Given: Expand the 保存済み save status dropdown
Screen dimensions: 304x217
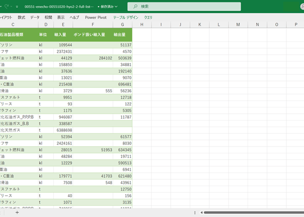Looking at the screenshot, I should pos(116,7).
